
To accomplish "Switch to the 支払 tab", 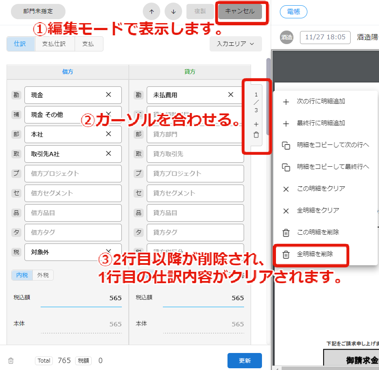I will click(x=89, y=44).
